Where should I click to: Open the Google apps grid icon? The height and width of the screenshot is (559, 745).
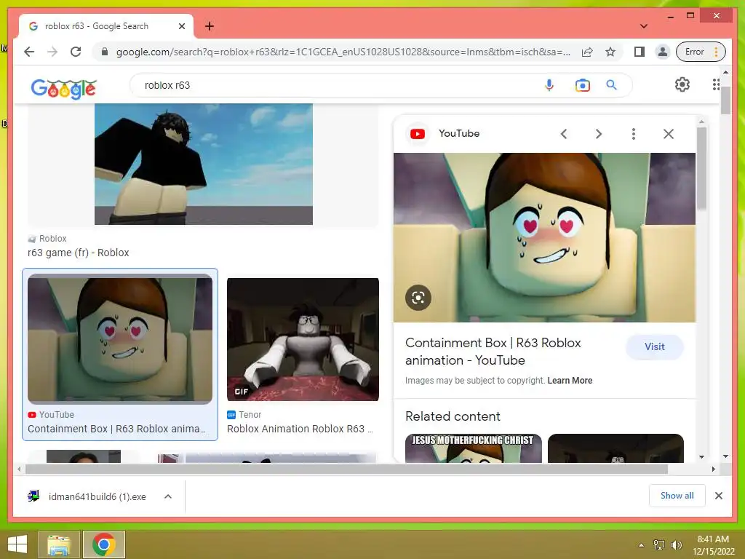click(x=716, y=84)
